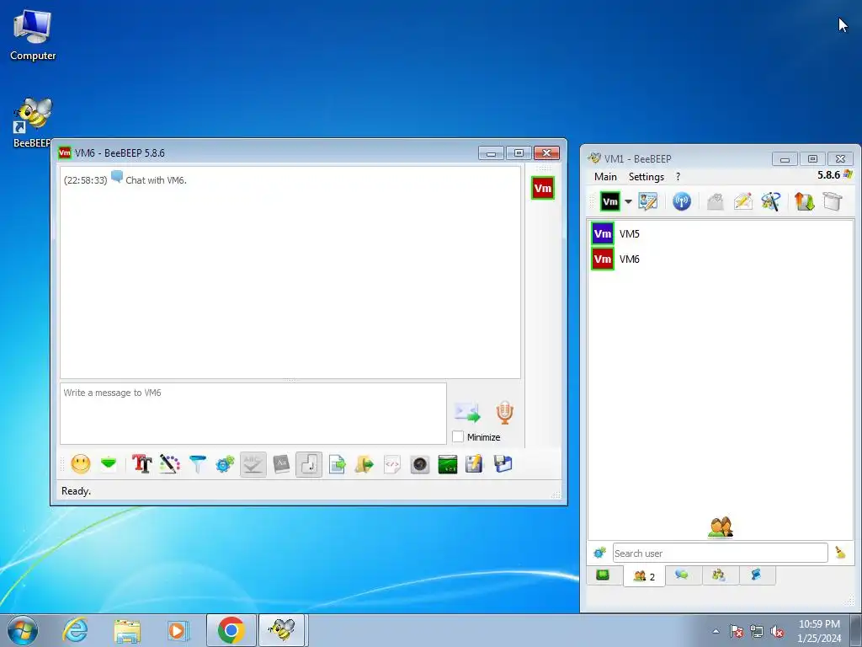Open Internet Explorer from taskbar
This screenshot has width=862, height=647.
pos(75,630)
